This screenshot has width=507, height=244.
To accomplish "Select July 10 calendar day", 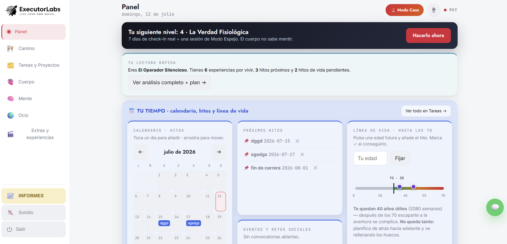I will point(194,202).
